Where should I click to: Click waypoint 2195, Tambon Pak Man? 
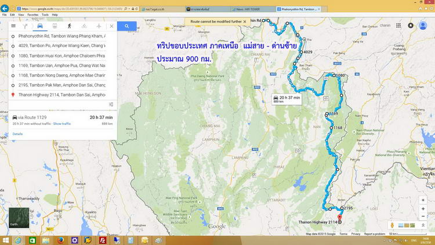(x=62, y=85)
